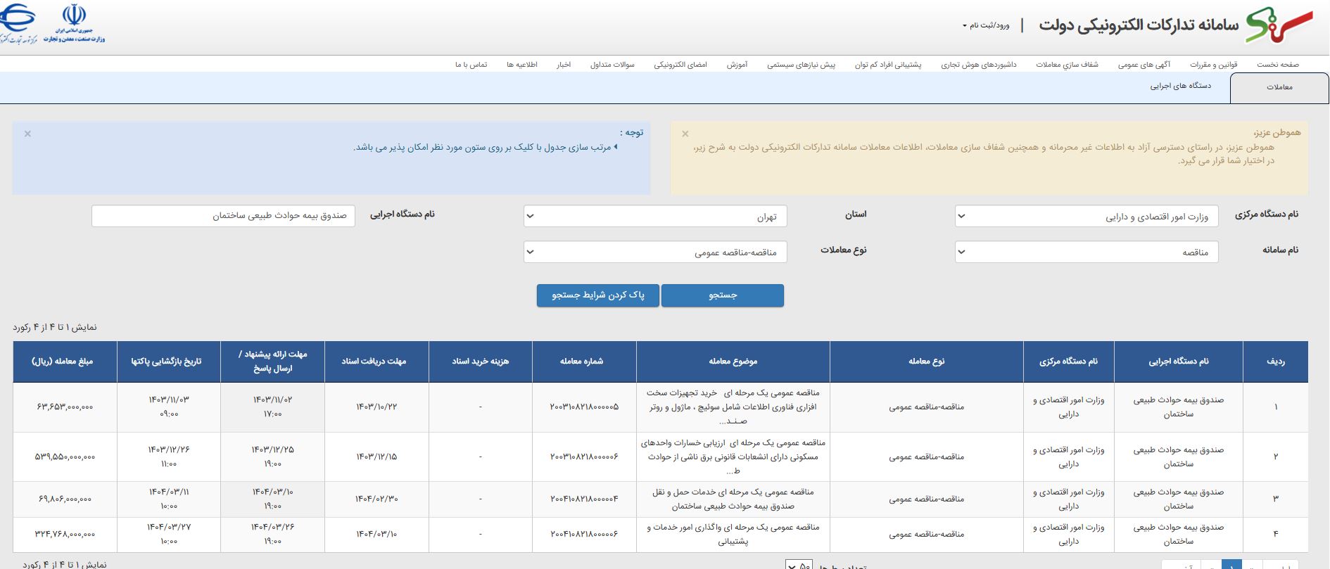Go to the تماس با ما menu link
This screenshot has height=569, width=1330.
click(471, 65)
